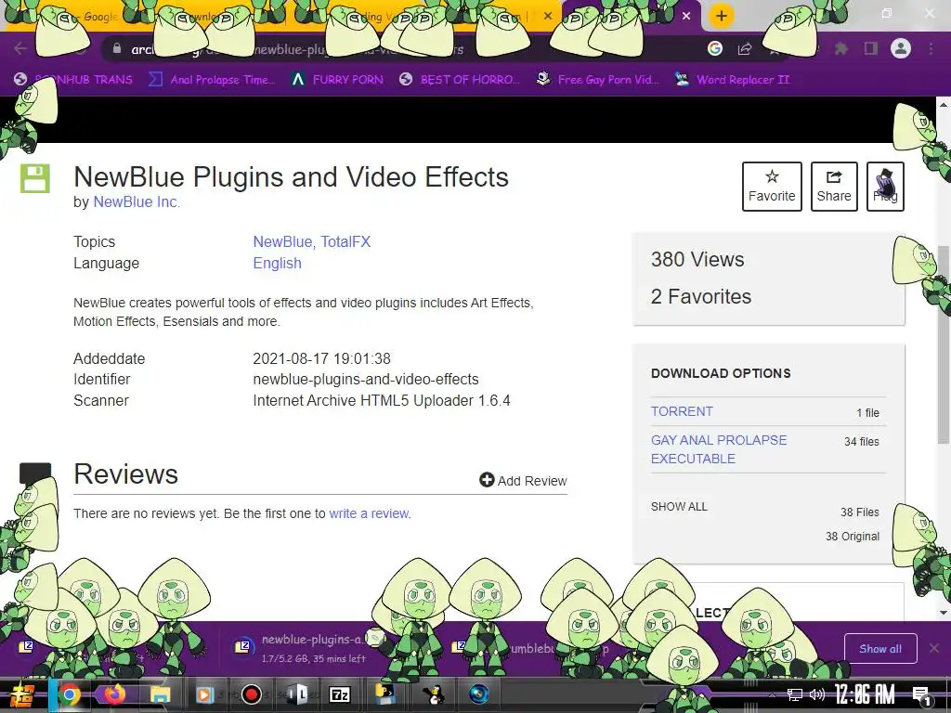The width and height of the screenshot is (951, 713).
Task: Click the red record button taskbar icon
Action: point(251,694)
